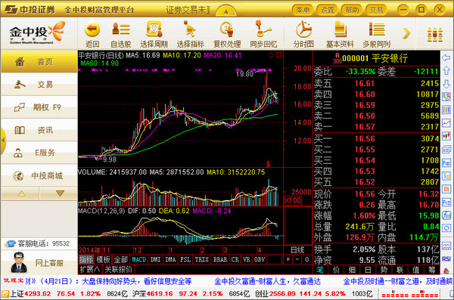Image resolution: width=454 pixels, height=300 pixels.
Task: Click the 返回 back arrow icon
Action: [x=92, y=29]
